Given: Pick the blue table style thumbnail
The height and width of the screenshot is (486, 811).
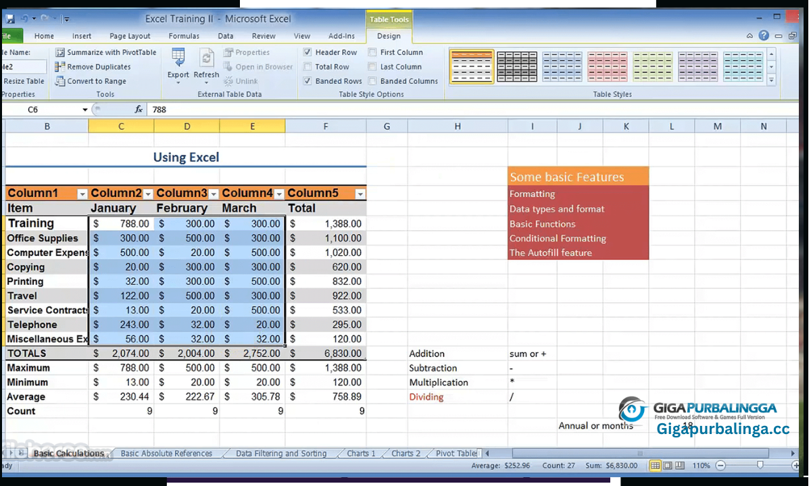Looking at the screenshot, I should click(x=562, y=67).
